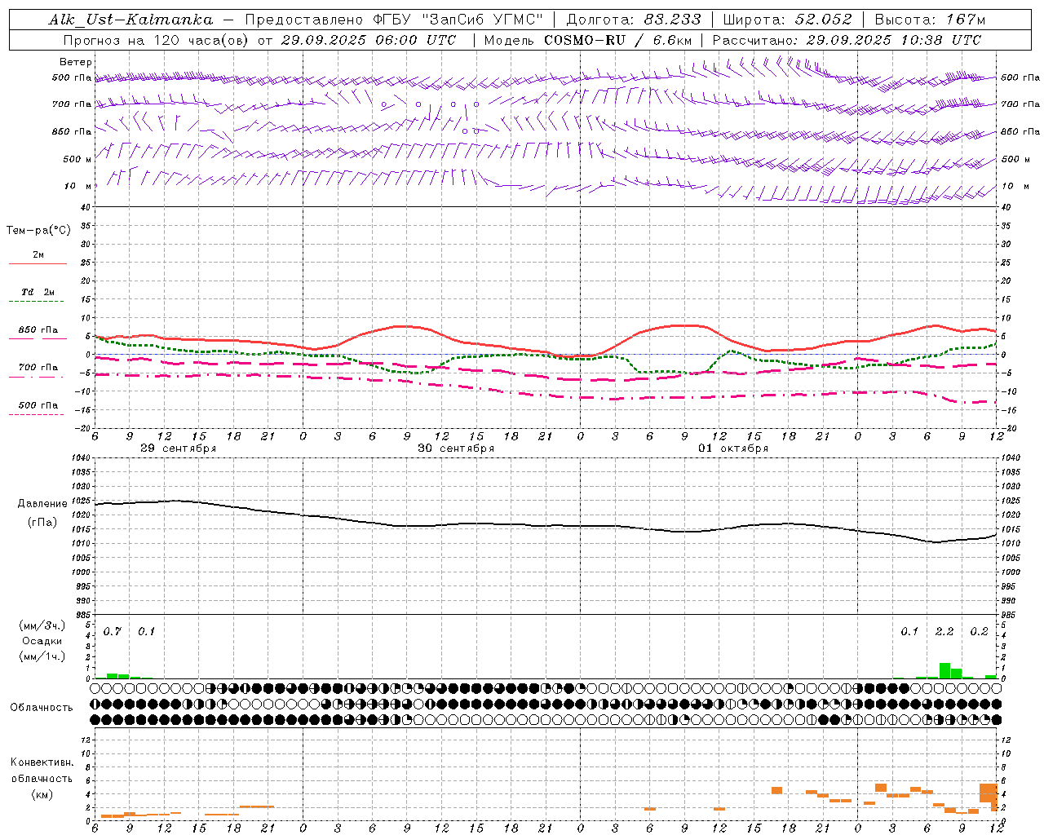This screenshot has height=835, width=1044.
Task: Click the 'Td 2м' dew point legend
Action: click(x=38, y=292)
